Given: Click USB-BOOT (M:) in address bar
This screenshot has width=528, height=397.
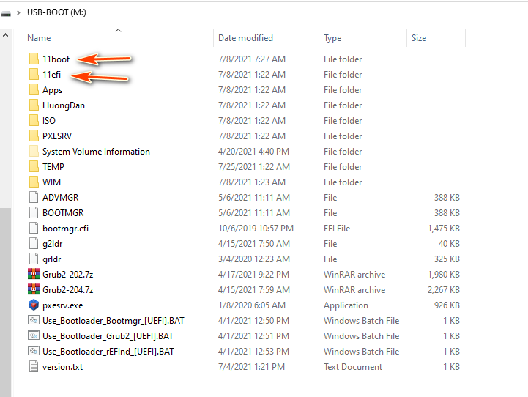Looking at the screenshot, I should (x=56, y=12).
